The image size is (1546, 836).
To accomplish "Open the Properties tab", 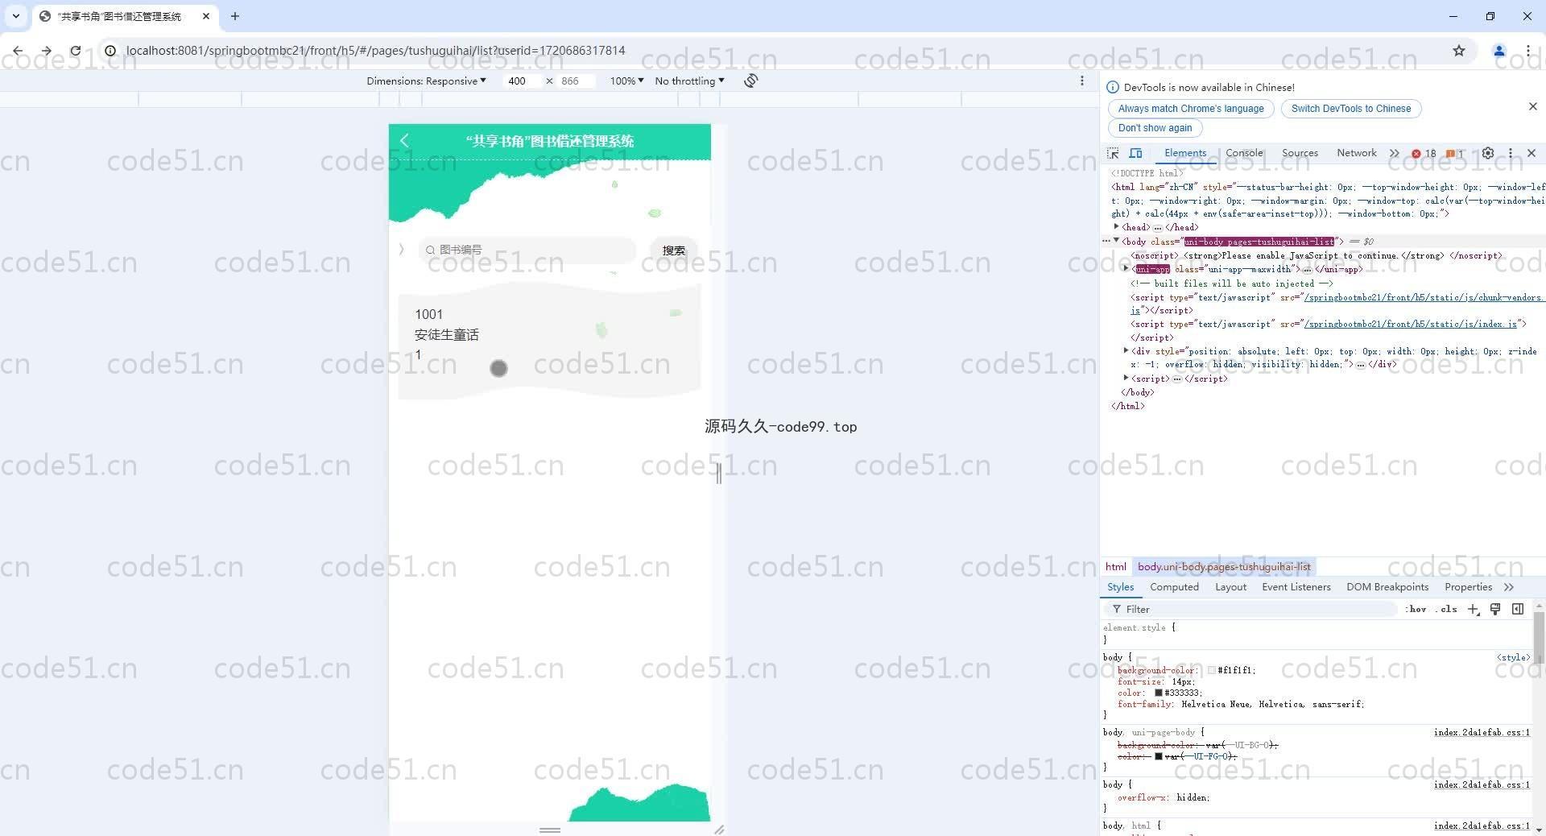I will [x=1468, y=587].
